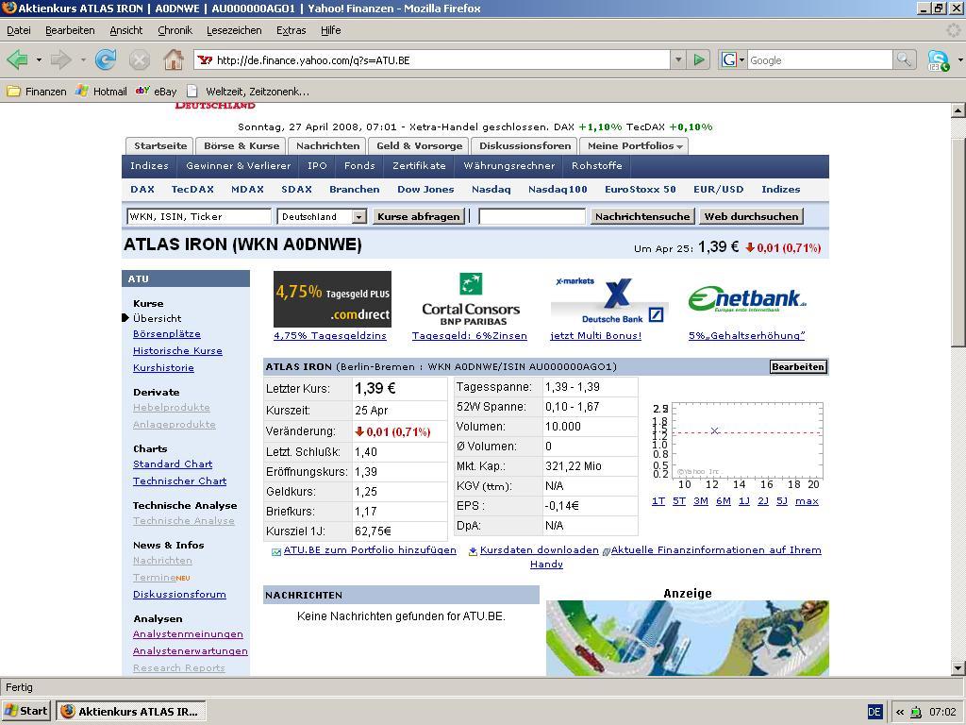Viewport: 966px width, 725px height.
Task: Open the Lesezeichen menu
Action: coord(233,30)
